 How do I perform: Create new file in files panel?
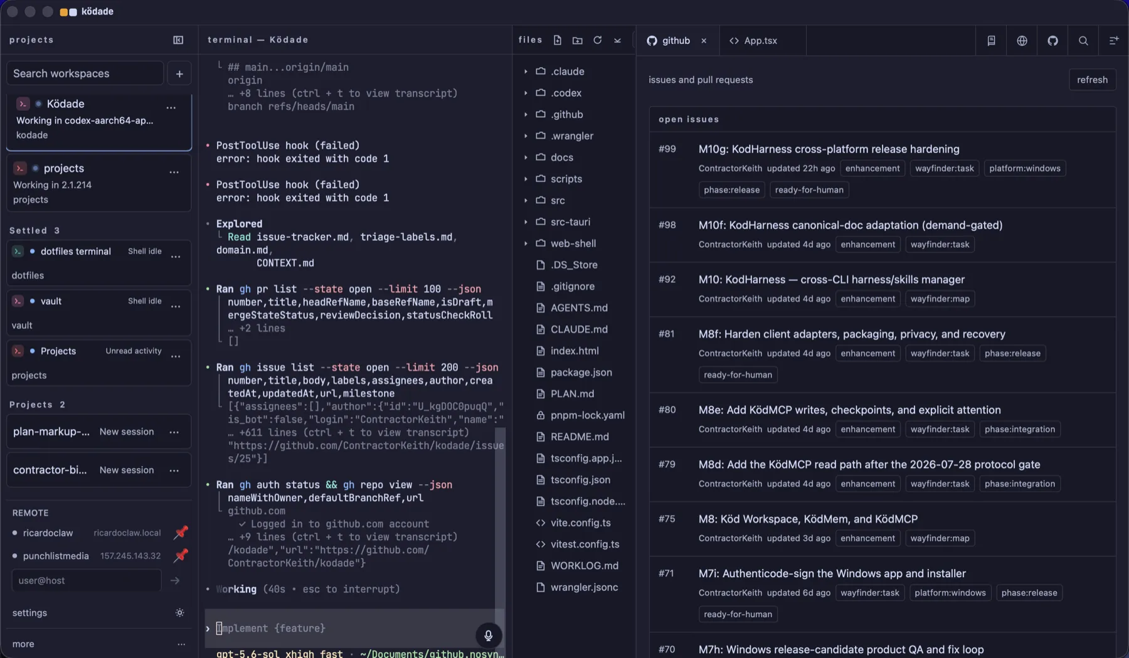[558, 40]
